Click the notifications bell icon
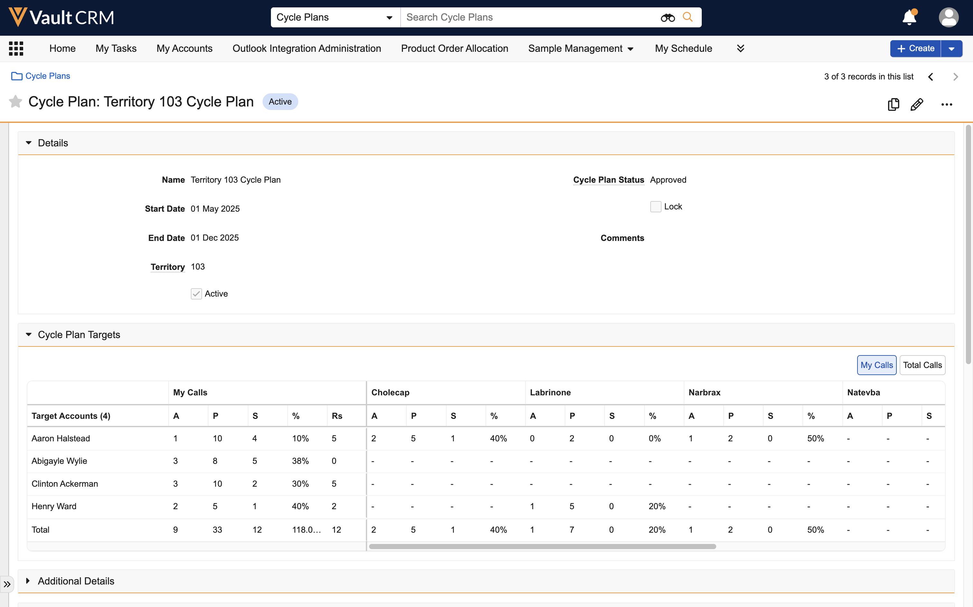Image resolution: width=973 pixels, height=607 pixels. point(909,18)
